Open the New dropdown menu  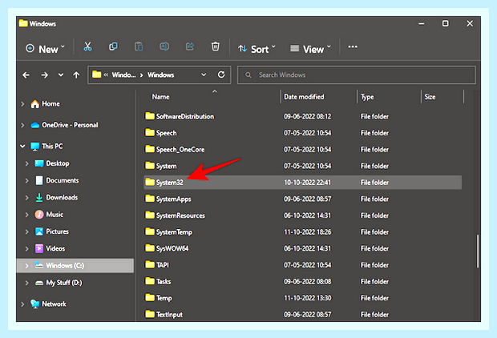tap(45, 49)
